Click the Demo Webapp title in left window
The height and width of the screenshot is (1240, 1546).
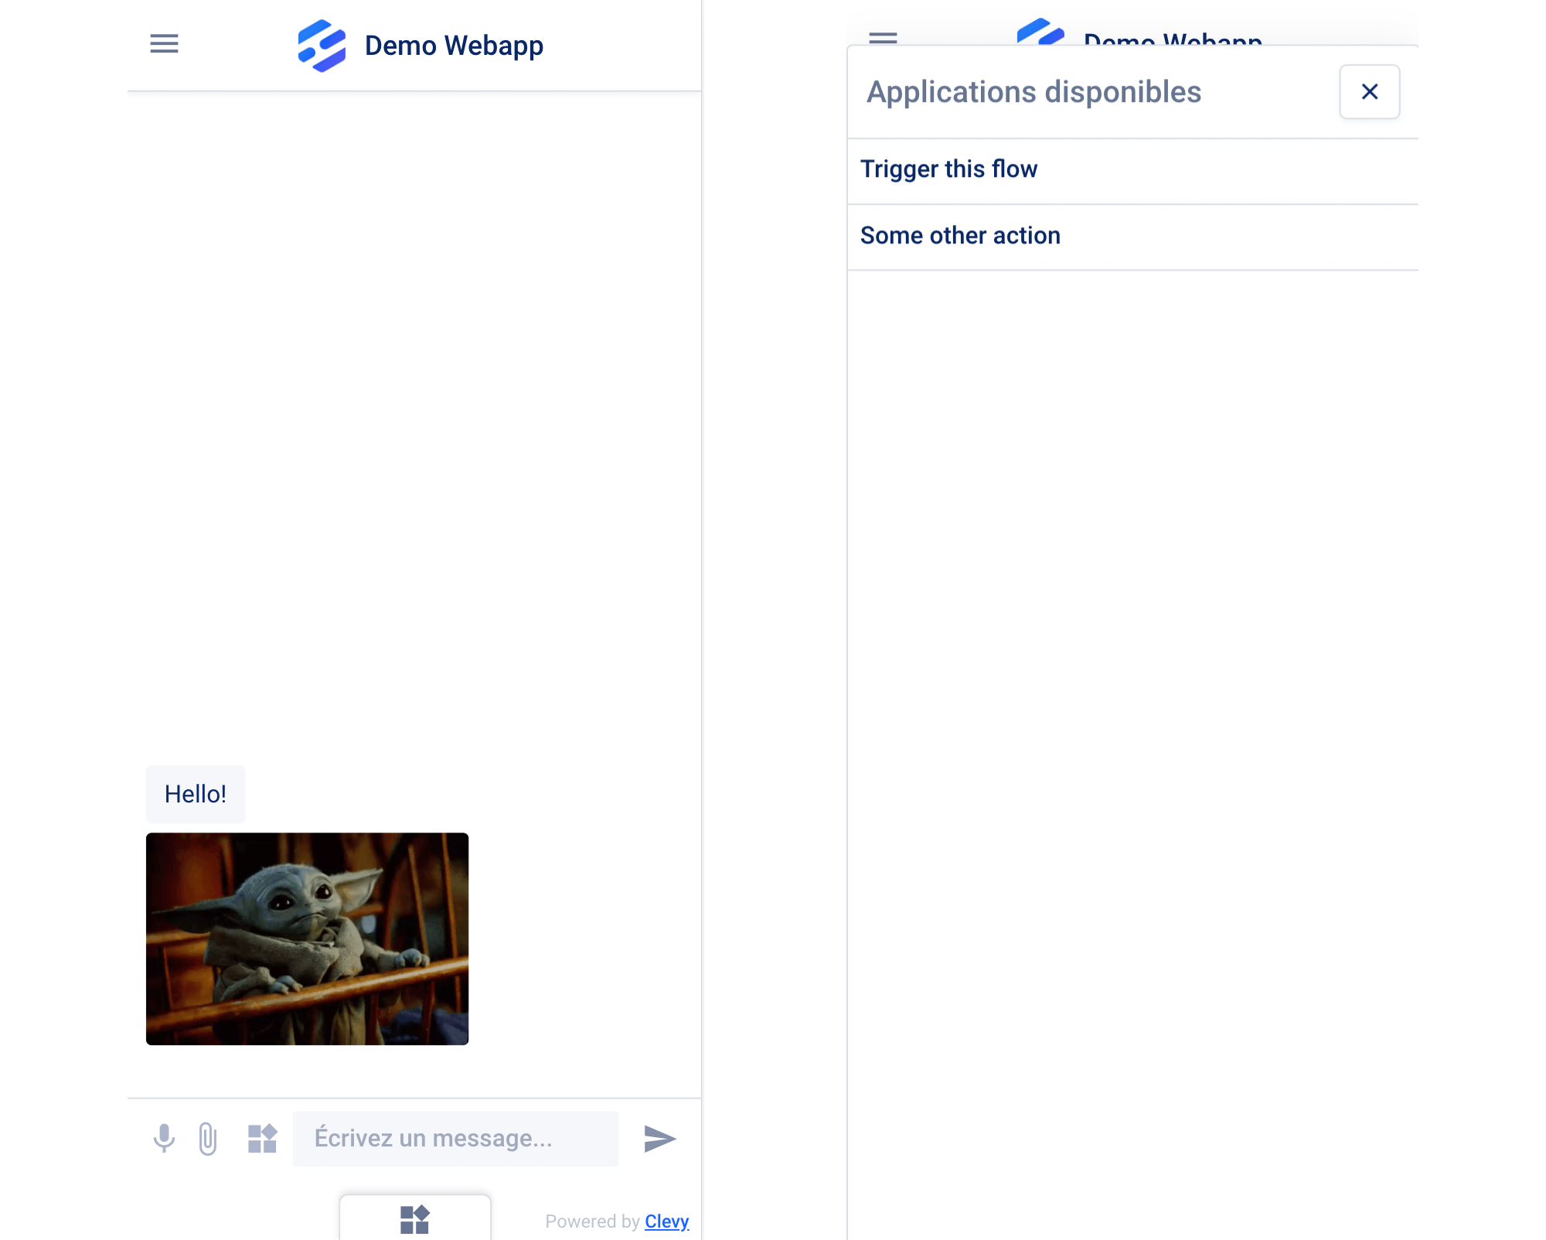(x=454, y=46)
